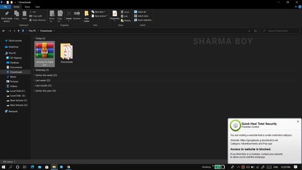Screen dimensions: 302x170
Task: Open the Windows Start menu
Action: click(x=3, y=167)
